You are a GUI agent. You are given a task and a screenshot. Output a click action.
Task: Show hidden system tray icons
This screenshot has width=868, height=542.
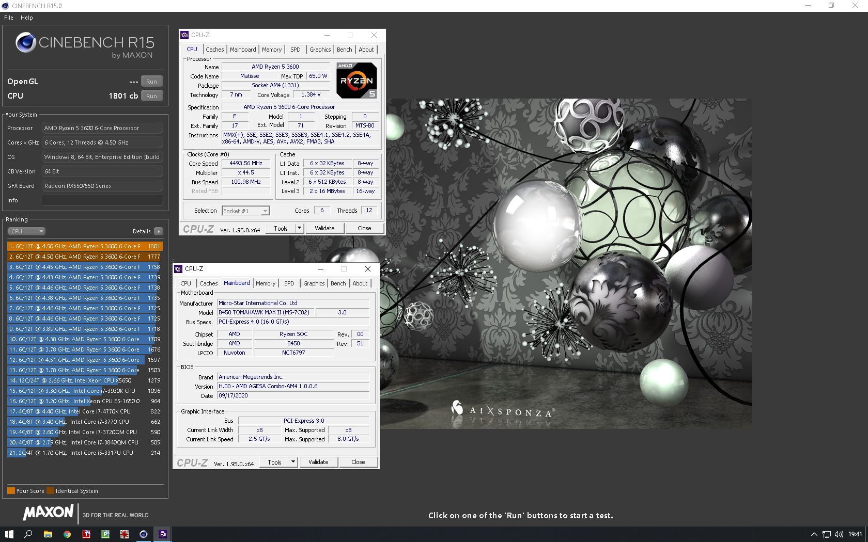tap(814, 534)
